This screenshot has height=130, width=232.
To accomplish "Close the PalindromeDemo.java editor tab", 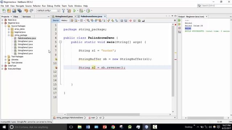I will (x=105, y=16).
